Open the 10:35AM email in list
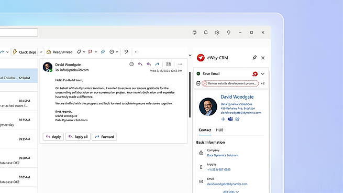Image resolution: width=343 pixels, height=193 pixels. pos(19,120)
